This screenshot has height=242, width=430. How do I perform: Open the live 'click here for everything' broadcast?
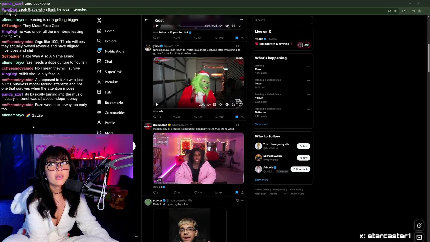pyautogui.click(x=282, y=42)
